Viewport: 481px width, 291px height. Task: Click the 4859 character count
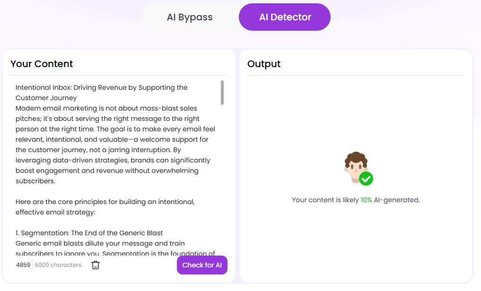pyautogui.click(x=23, y=265)
